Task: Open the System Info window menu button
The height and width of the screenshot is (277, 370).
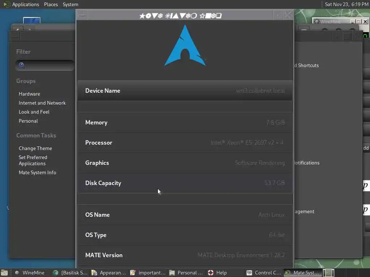Action: (82, 16)
